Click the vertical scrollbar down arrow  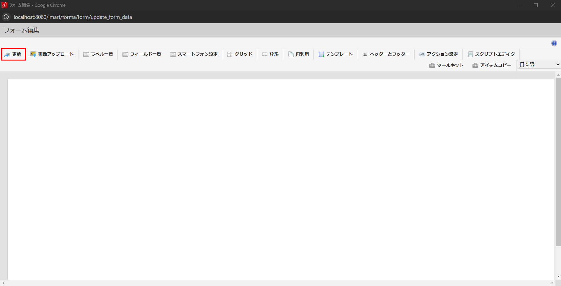pos(558,277)
